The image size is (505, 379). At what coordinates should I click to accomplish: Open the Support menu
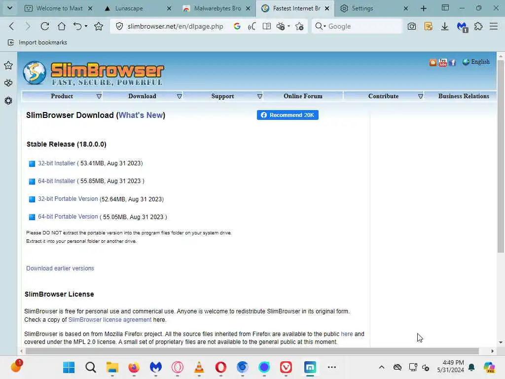pyautogui.click(x=222, y=96)
